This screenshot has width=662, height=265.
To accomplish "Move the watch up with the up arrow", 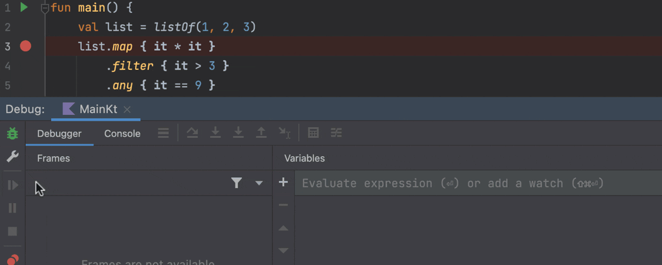I will (284, 228).
